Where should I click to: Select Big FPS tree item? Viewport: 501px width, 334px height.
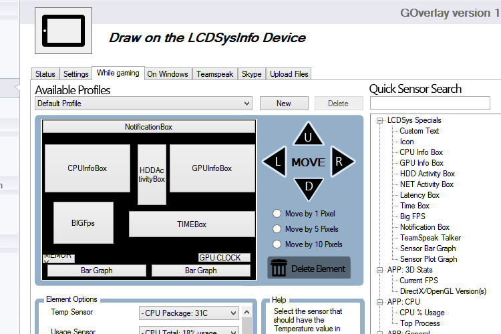[x=413, y=216]
